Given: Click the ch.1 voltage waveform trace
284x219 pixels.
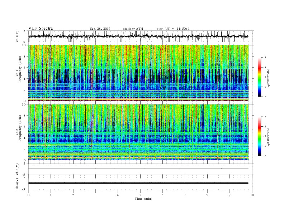Looking at the screenshot, I should click(x=138, y=36).
